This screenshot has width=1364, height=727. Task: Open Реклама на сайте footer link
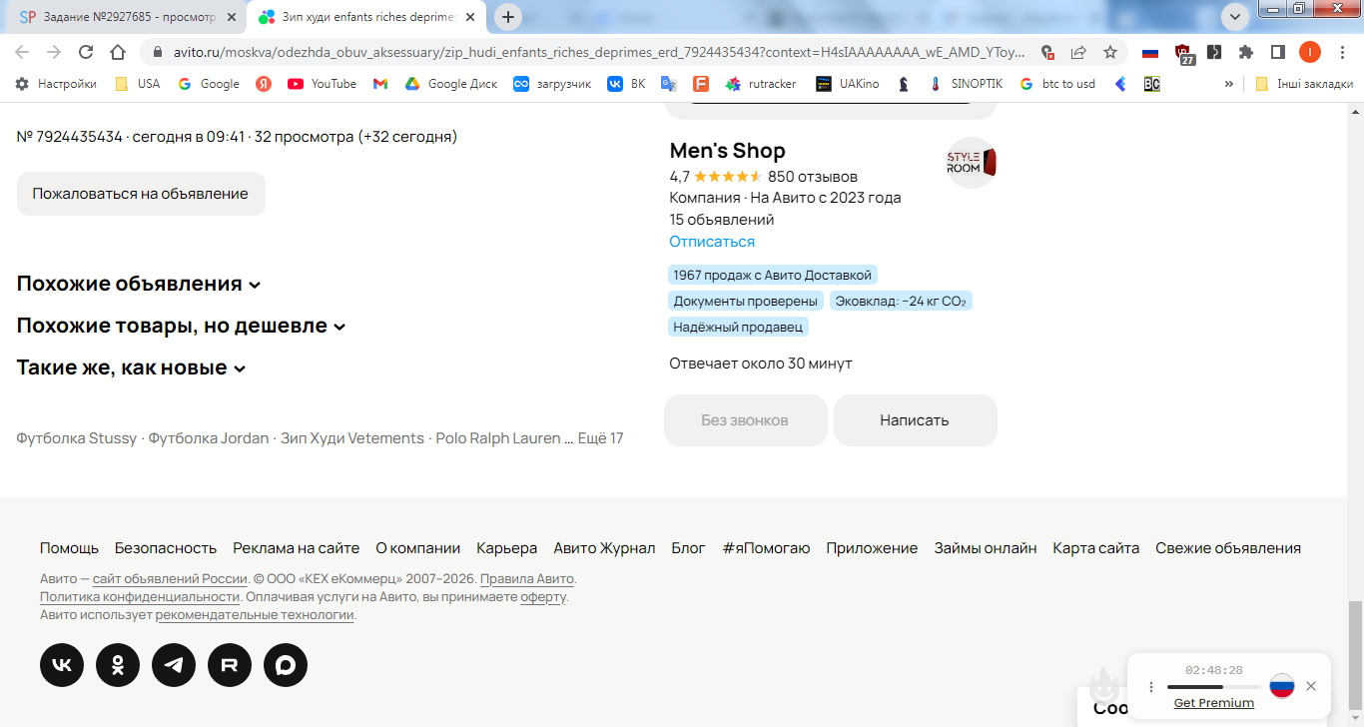297,548
